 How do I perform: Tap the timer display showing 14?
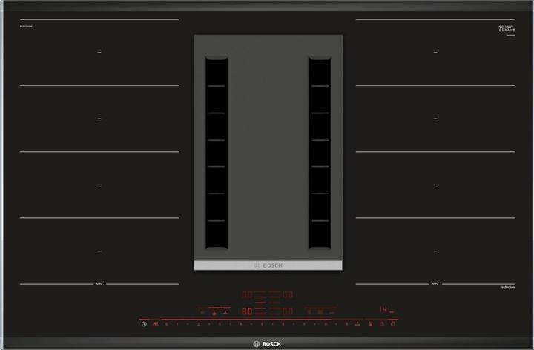383,310
